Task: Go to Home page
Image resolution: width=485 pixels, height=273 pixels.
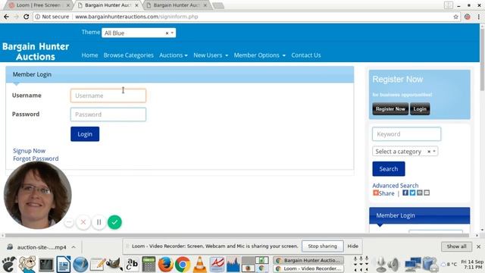Action: (x=89, y=55)
